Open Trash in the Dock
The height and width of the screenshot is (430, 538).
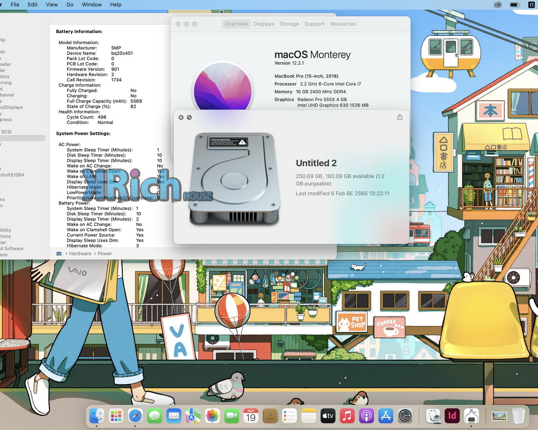(519, 416)
